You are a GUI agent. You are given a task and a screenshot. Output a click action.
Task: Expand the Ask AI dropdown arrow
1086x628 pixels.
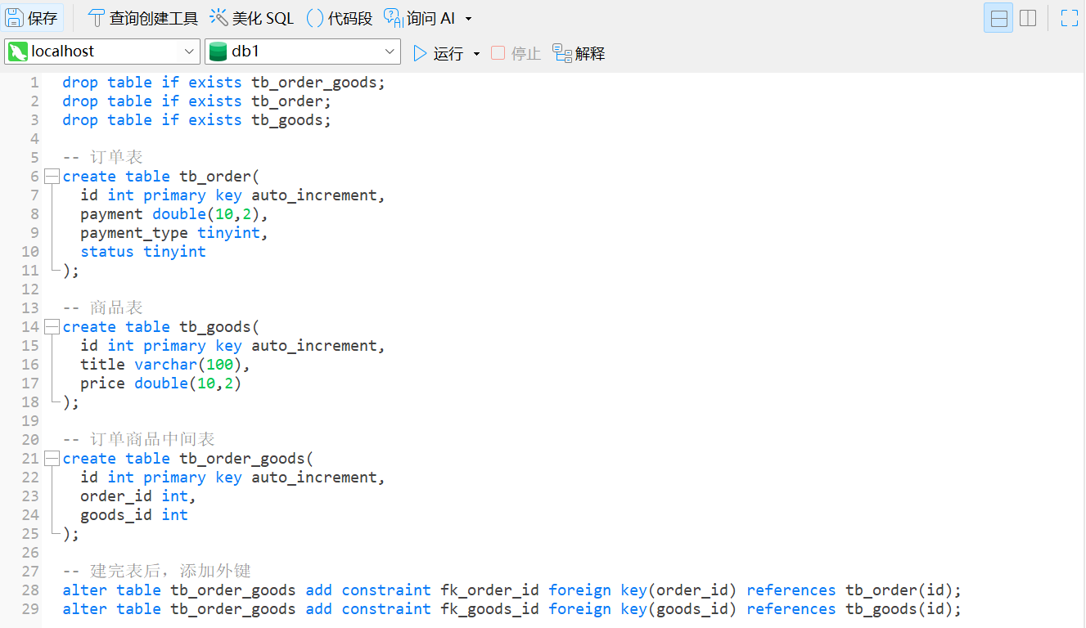tap(468, 19)
